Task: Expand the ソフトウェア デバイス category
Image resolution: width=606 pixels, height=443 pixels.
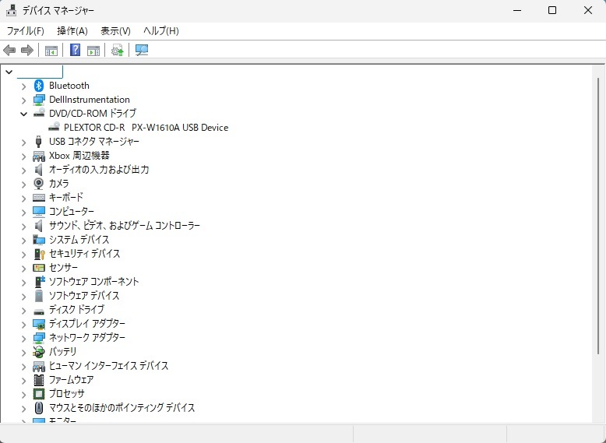Action: click(x=23, y=296)
